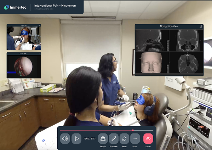The width and height of the screenshot is (212, 150).
Task: Click the playback progress slider handle
Action: coord(133,130)
